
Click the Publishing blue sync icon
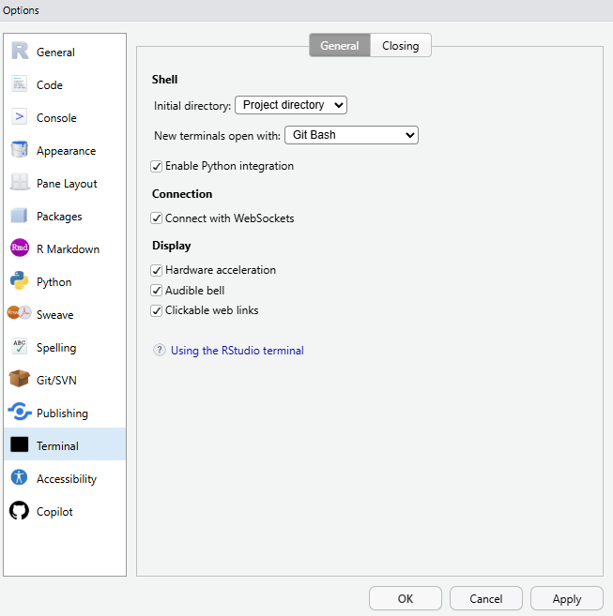coord(20,412)
